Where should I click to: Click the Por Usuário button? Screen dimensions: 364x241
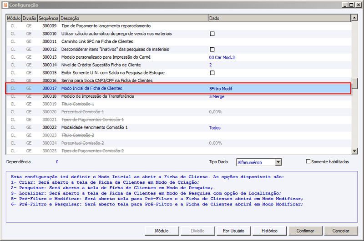[x=233, y=231]
